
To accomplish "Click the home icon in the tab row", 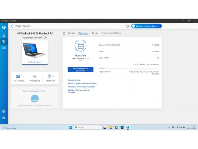I will [x=64, y=33].
